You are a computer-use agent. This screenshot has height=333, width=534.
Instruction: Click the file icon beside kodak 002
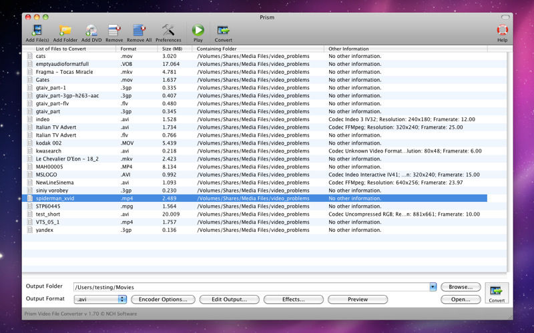(30, 143)
